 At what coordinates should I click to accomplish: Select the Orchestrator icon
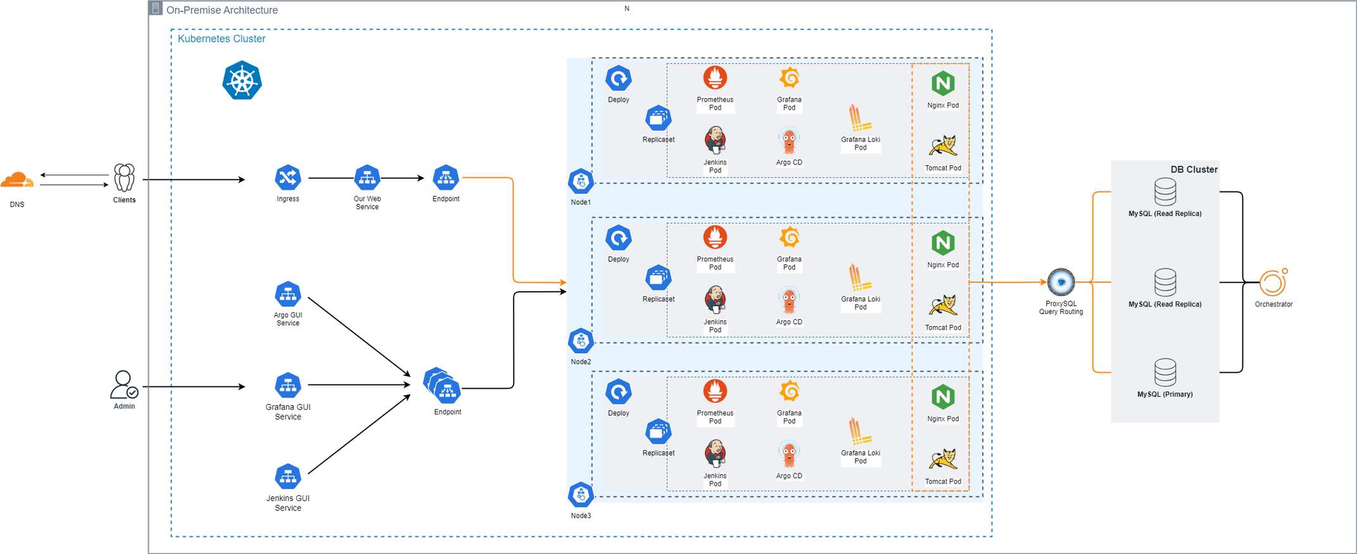click(1273, 282)
